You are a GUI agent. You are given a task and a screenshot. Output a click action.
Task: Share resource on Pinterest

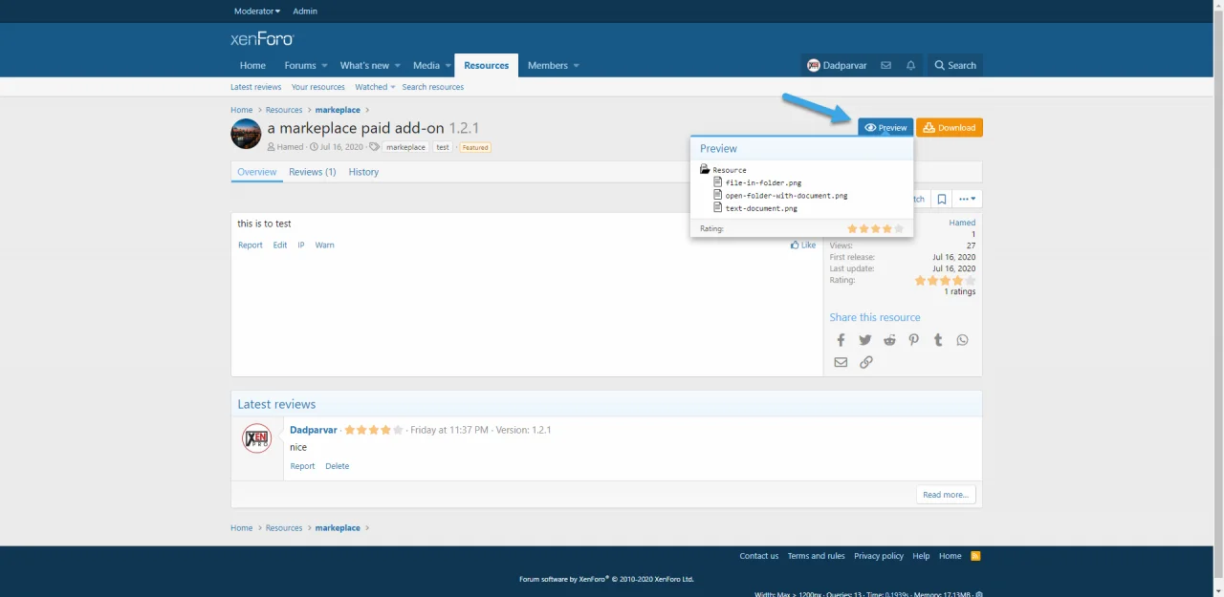[913, 340]
